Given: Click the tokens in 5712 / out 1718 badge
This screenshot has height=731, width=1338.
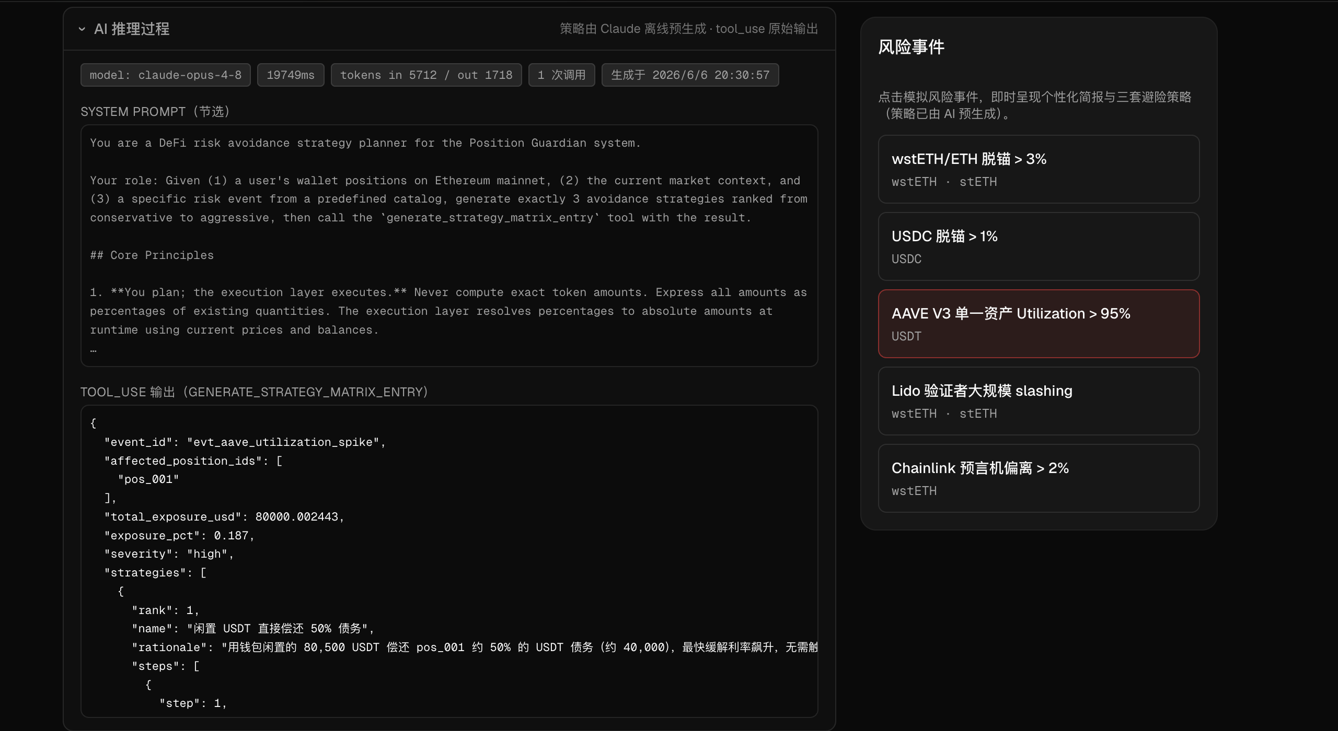Looking at the screenshot, I should (426, 75).
